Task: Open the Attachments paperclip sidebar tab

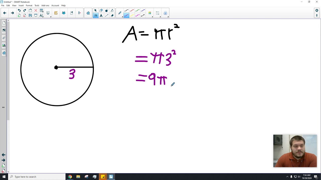Action: [4, 38]
